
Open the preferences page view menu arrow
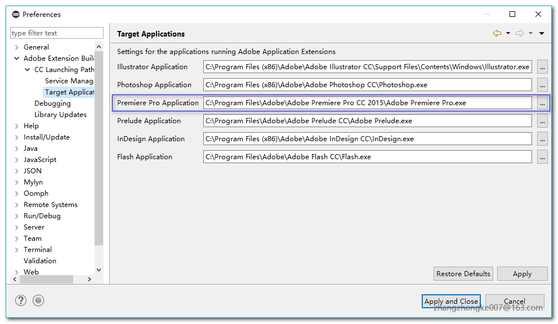542,34
